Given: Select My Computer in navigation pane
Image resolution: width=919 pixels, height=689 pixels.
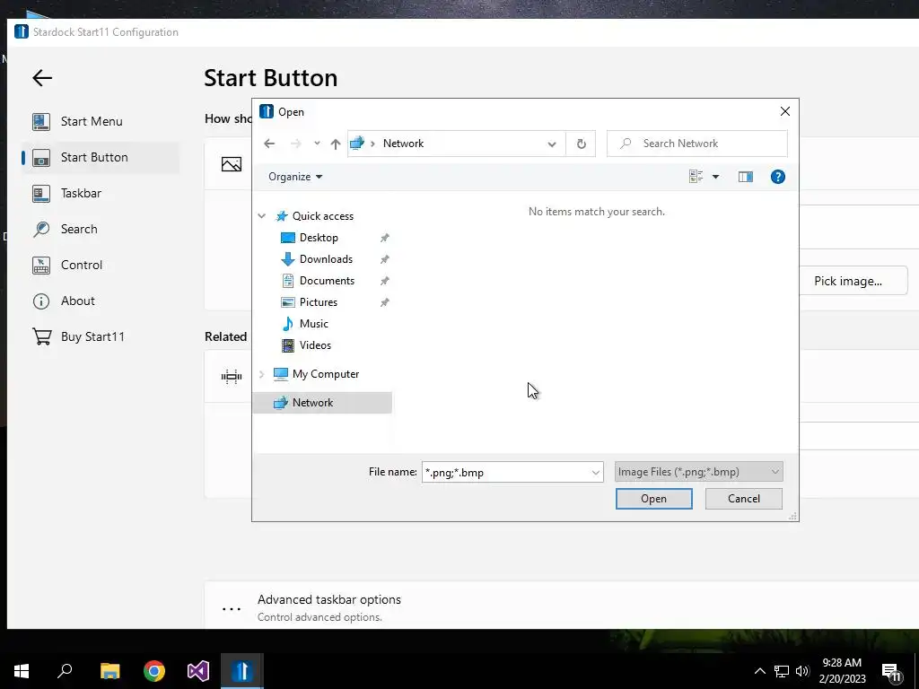Looking at the screenshot, I should click(x=325, y=374).
